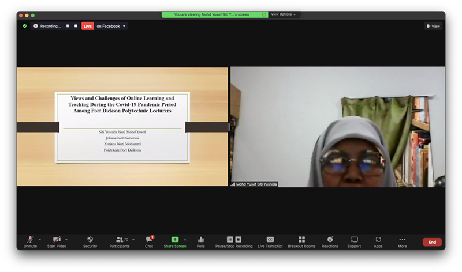Expand the Live on Facebook dropdown arrow
The height and width of the screenshot is (272, 462).
124,26
